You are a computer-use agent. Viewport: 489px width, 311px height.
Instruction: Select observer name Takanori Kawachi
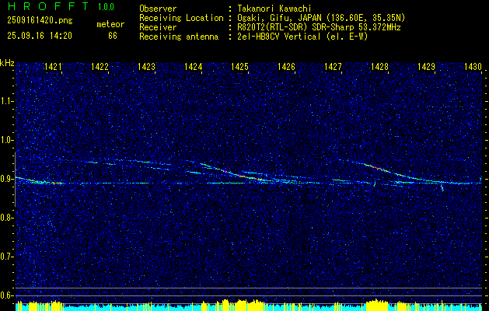click(274, 9)
